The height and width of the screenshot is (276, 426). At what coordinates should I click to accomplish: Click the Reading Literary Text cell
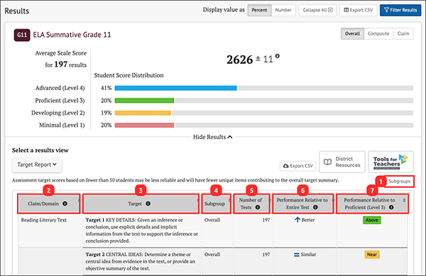44,220
